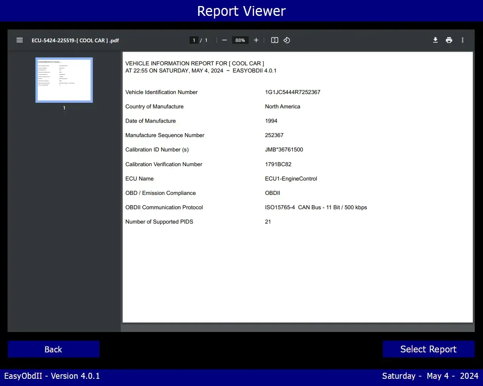The width and height of the screenshot is (483, 386).
Task: Click the page number input field
Action: [x=194, y=40]
